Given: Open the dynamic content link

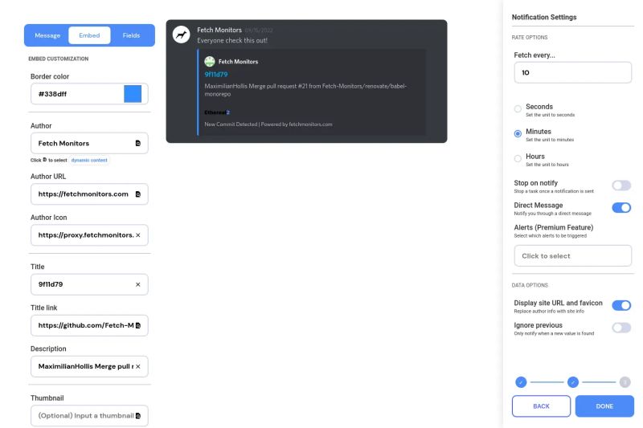Looking at the screenshot, I should (x=89, y=160).
